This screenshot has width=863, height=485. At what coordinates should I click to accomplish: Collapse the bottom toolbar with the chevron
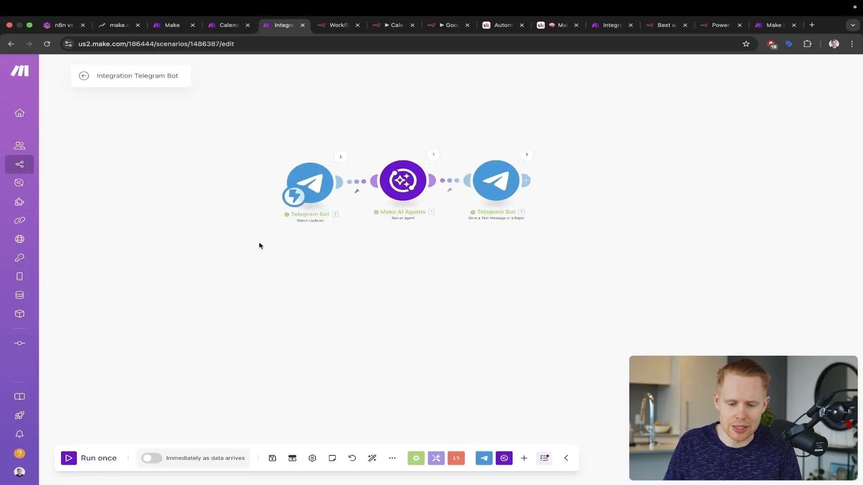coord(566,458)
